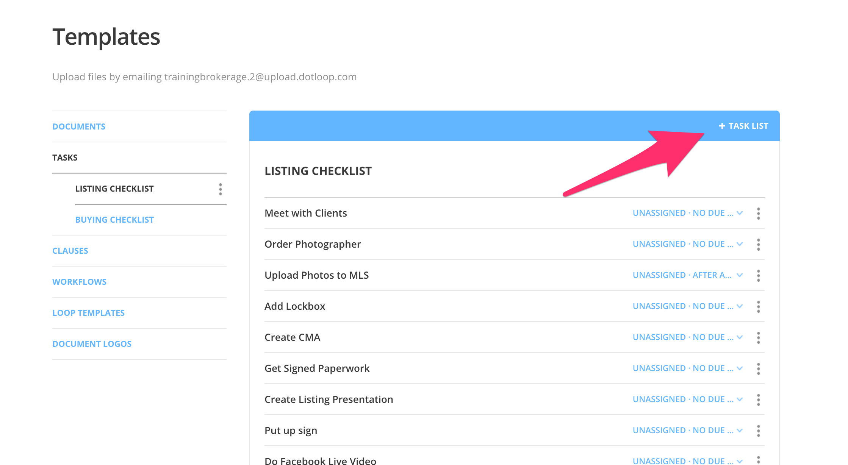The width and height of the screenshot is (848, 465).
Task: Open three-dot menu for Upload Photos to MLS
Action: pyautogui.click(x=758, y=275)
